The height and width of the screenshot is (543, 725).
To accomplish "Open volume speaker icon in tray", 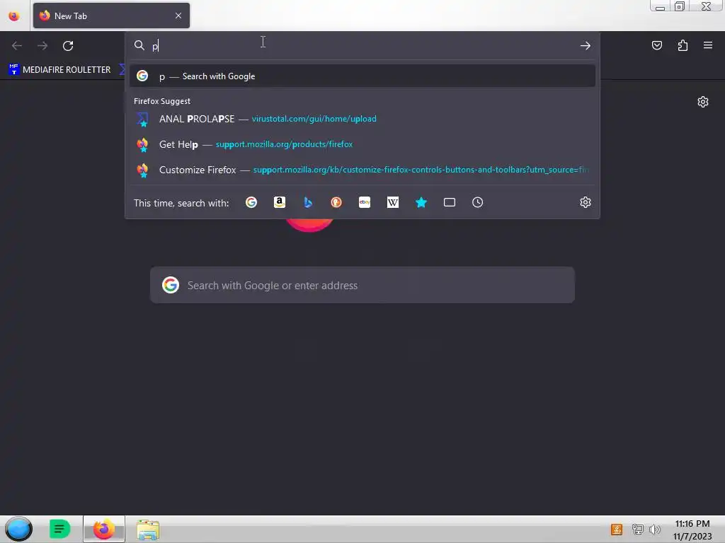I will [x=655, y=530].
